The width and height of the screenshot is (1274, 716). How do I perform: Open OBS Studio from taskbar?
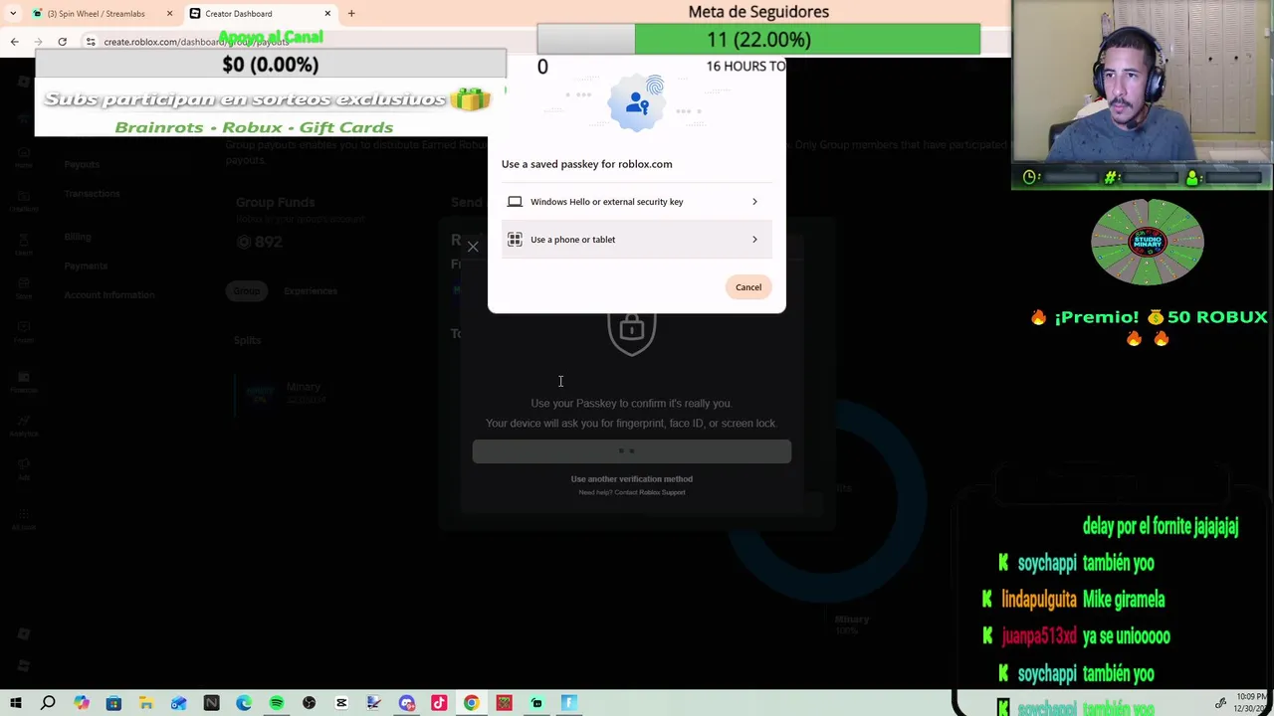(309, 704)
